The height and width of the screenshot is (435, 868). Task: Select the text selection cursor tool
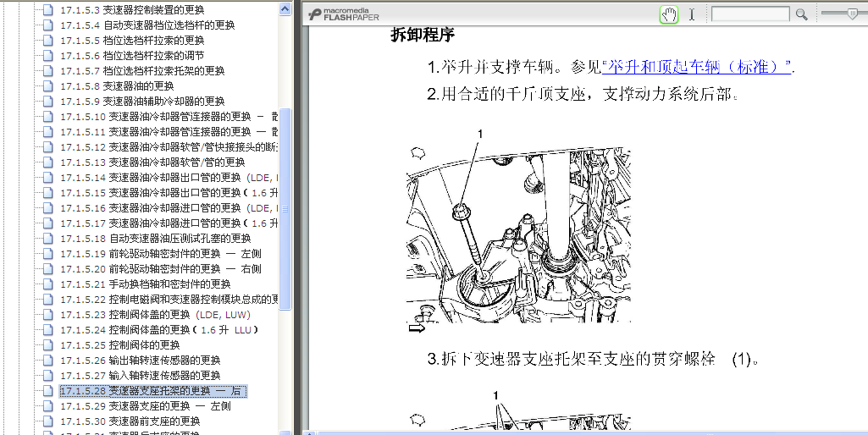pyautogui.click(x=691, y=14)
